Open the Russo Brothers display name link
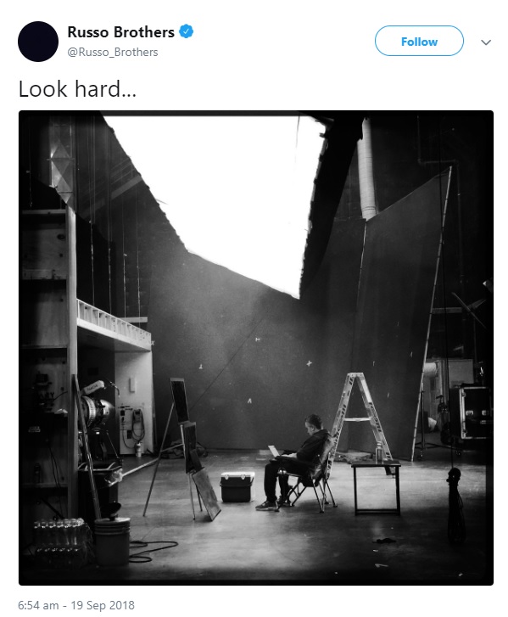This screenshot has width=508, height=617. click(x=120, y=32)
